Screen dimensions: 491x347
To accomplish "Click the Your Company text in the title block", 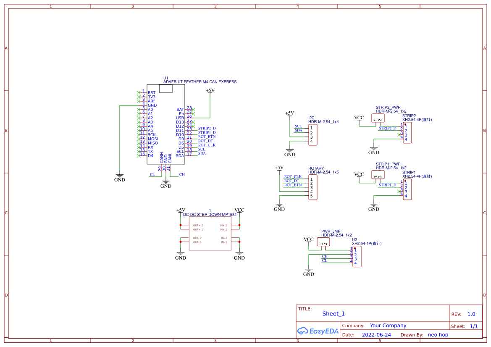I will tap(389, 326).
